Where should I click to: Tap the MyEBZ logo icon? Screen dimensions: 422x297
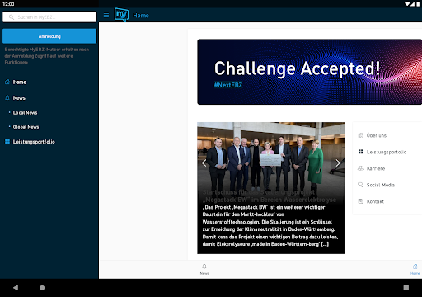(121, 15)
